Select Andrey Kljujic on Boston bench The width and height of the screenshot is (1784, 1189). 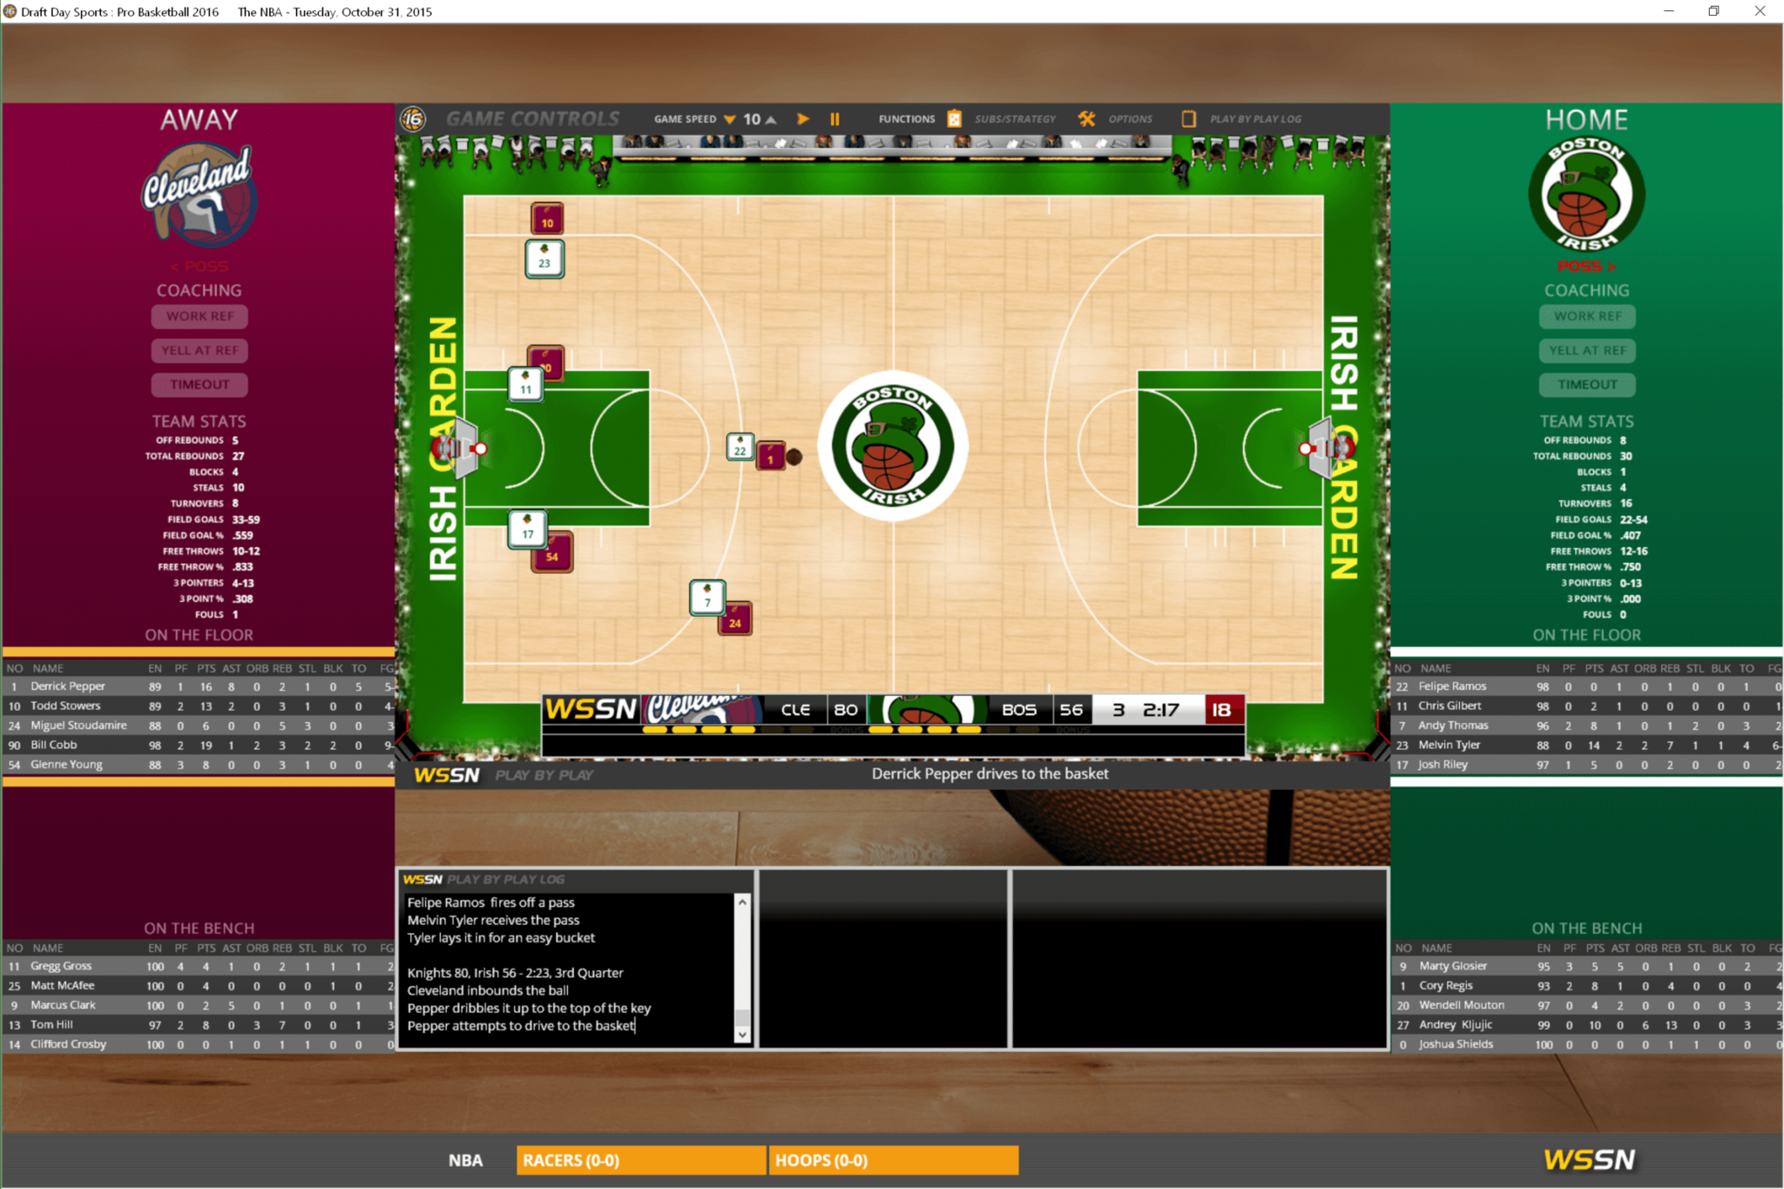1587,1024
